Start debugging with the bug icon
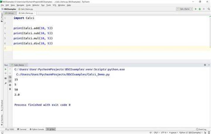Screen dimensions: 211x134 click(200, 9)
